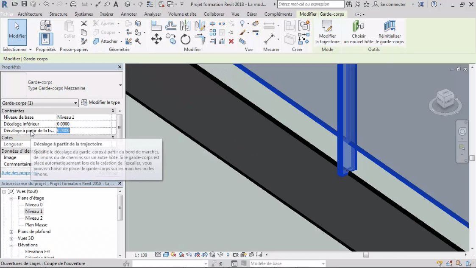
Task: Click the Couper scissors icon in Presse-papiers
Action: (84, 24)
